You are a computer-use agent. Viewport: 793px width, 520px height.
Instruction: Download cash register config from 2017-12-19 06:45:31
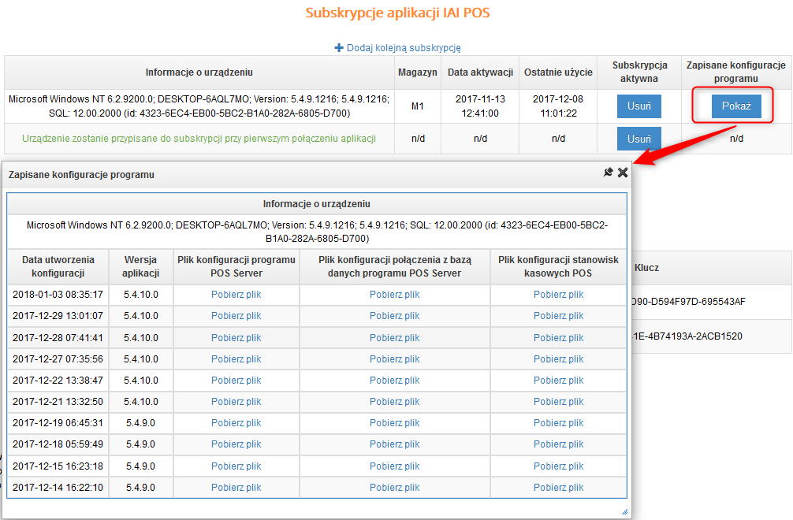coord(558,423)
